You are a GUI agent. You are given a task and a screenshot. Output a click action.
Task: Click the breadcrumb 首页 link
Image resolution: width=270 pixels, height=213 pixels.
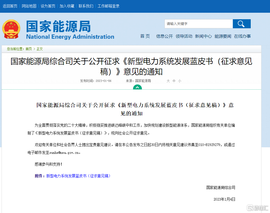click(x=29, y=49)
